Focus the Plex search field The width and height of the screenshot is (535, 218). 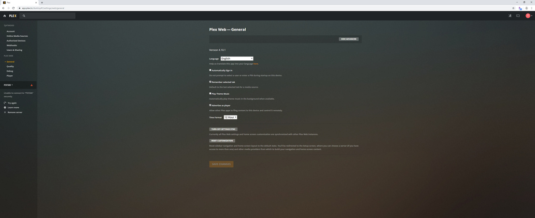click(47, 16)
